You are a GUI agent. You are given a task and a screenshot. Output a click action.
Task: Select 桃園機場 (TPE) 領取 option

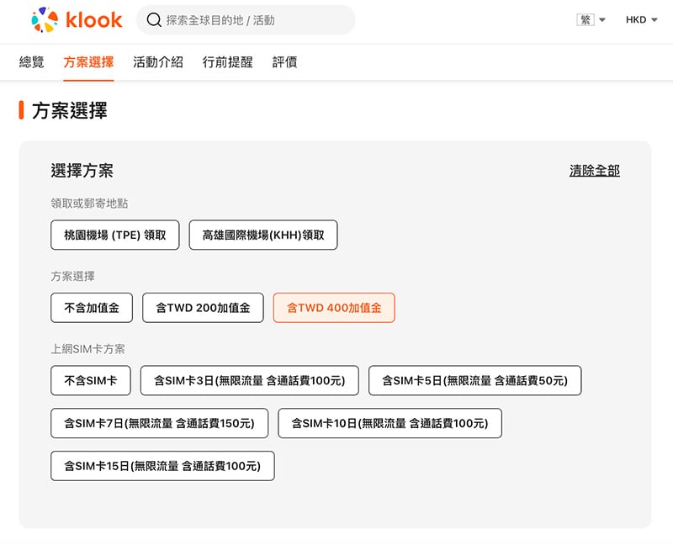[115, 235]
